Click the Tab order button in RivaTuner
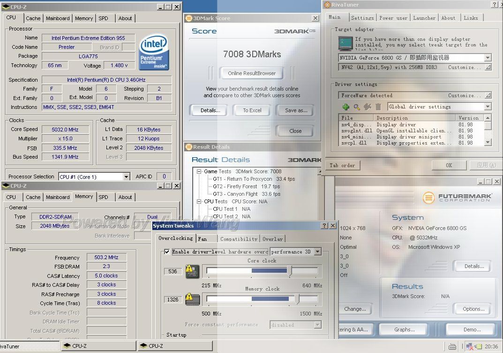Screen dimensions: 503x353 coord(342,165)
